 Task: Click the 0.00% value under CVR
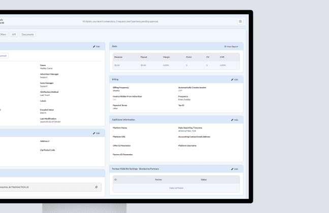pyautogui.click(x=223, y=65)
